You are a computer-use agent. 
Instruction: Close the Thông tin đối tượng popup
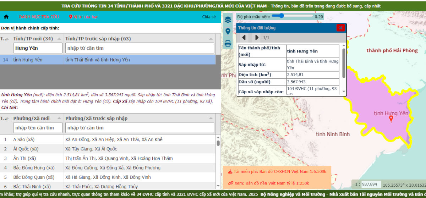(340, 28)
